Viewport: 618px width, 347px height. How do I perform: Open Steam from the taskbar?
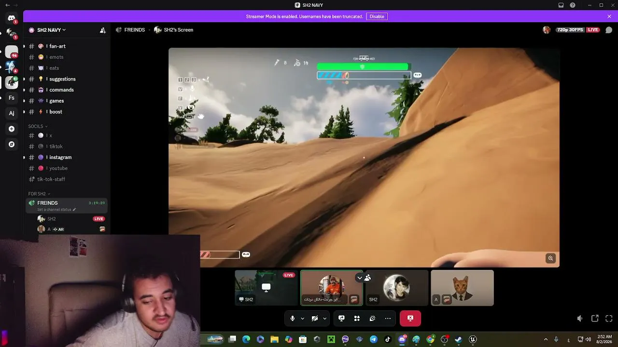tap(459, 339)
